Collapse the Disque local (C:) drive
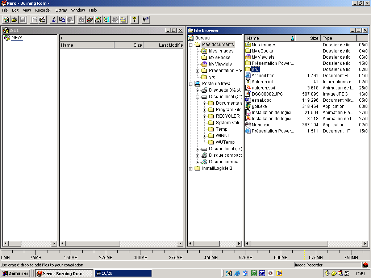This screenshot has width=371, height=278. point(197,97)
